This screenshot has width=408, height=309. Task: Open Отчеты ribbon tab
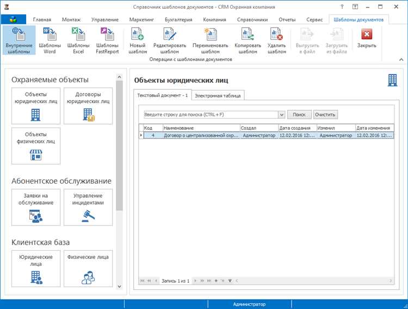point(287,20)
